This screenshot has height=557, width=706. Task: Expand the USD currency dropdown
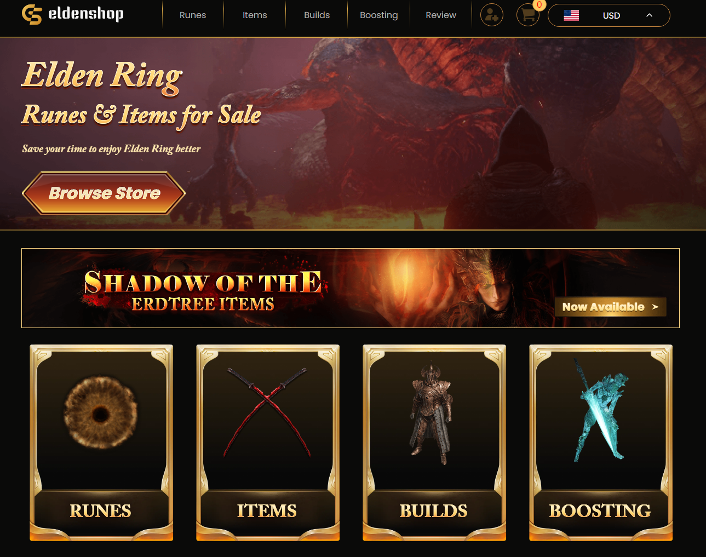click(609, 15)
